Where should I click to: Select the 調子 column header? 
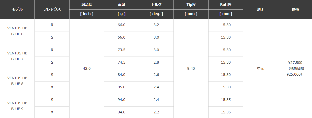coord(260,9)
